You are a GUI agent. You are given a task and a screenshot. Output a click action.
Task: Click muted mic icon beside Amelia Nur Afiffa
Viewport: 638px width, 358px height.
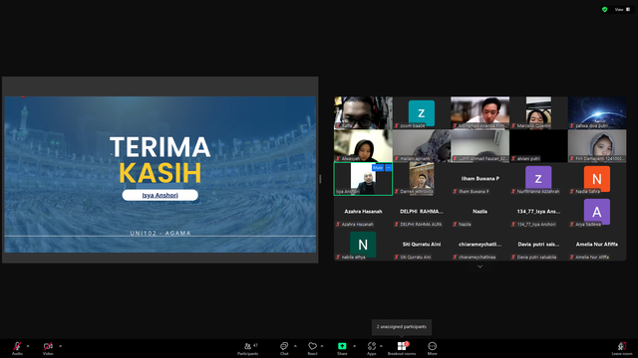click(x=572, y=257)
